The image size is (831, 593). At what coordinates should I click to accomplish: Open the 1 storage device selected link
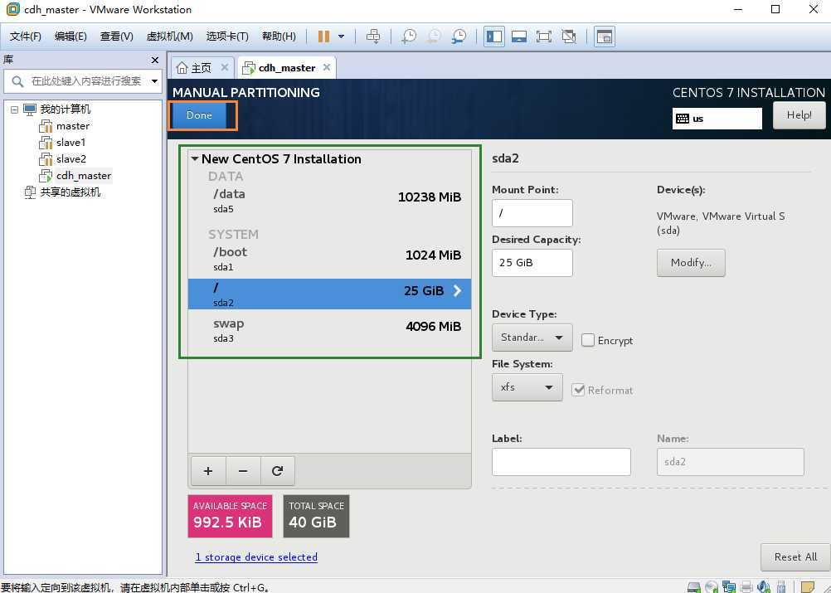[256, 557]
